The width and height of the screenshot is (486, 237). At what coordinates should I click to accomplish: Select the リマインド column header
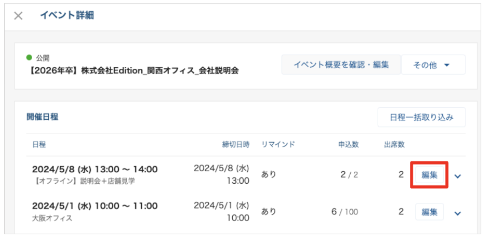pos(278,144)
